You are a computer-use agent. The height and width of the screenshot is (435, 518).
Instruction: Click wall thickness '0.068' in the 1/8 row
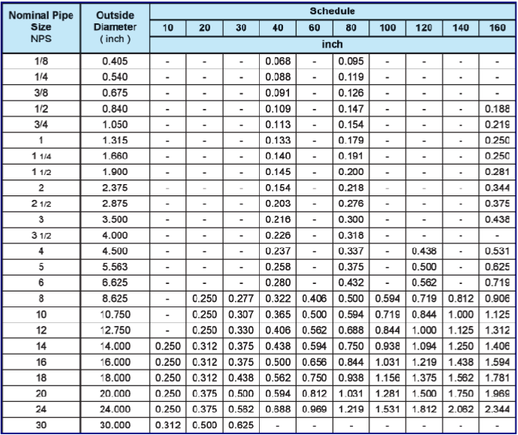point(278,61)
